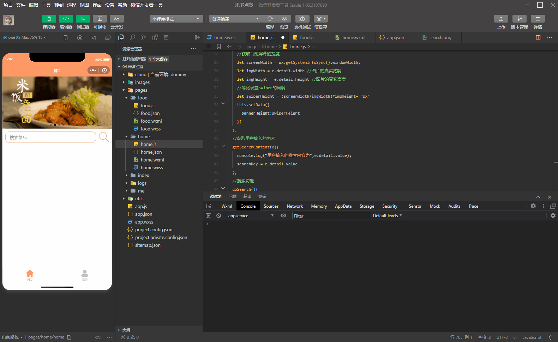The width and height of the screenshot is (558, 342).
Task: Toggle the console live expression eye
Action: pos(283,216)
